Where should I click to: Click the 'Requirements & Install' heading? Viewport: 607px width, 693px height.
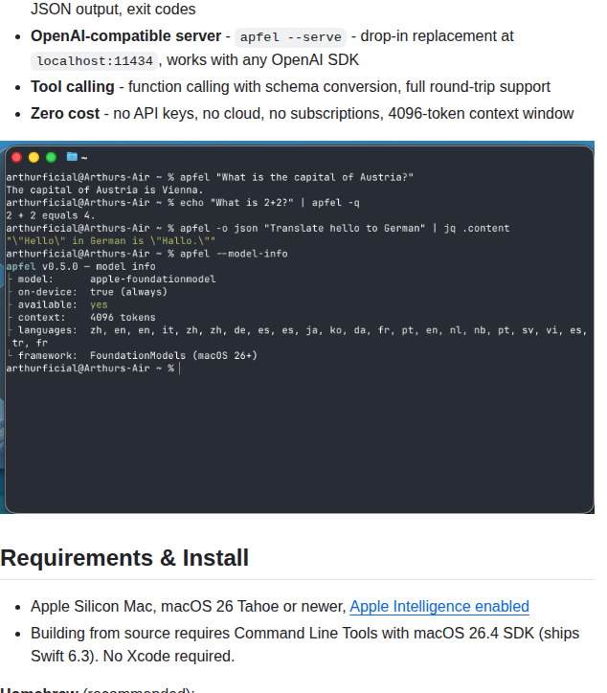point(124,558)
